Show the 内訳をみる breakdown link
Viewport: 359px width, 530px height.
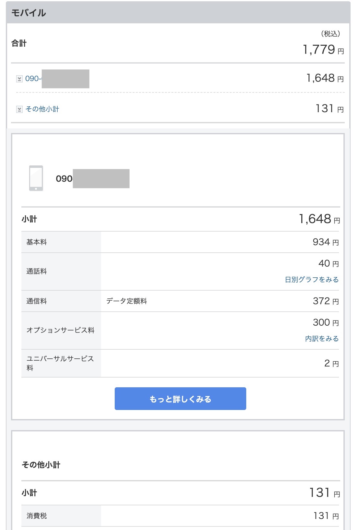point(321,339)
